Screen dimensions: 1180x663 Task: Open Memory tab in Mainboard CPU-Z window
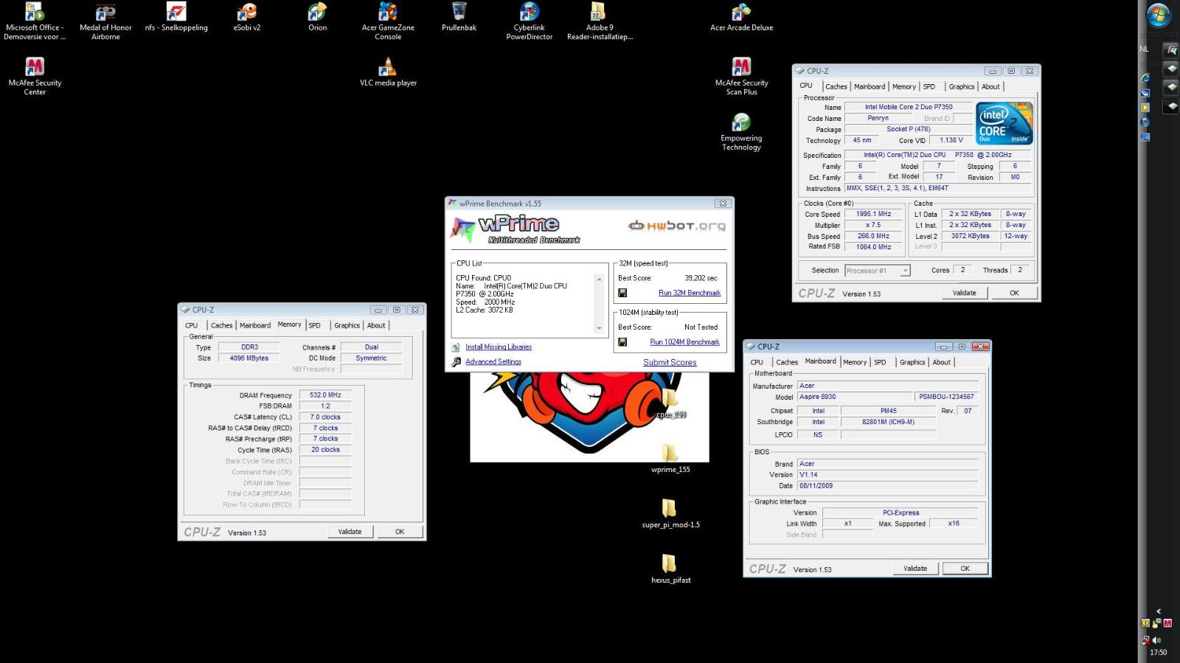855,362
